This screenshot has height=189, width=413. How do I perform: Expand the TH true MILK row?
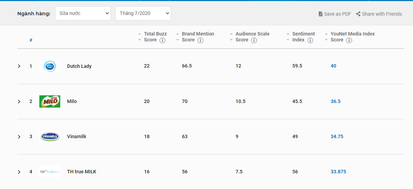click(x=19, y=172)
